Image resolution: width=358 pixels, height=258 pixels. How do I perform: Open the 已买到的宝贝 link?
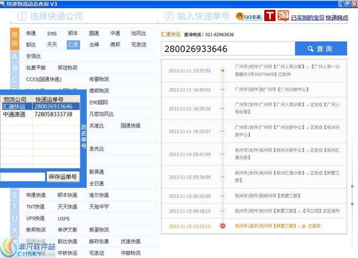[x=307, y=17]
